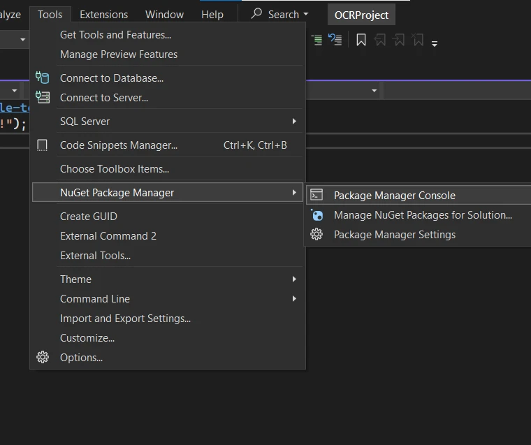Viewport: 531px width, 445px height.
Task: Choose Import and Export Settings
Action: 125,319
